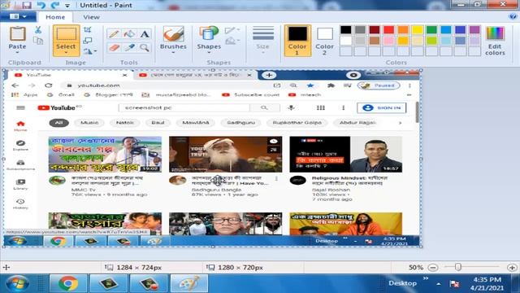The width and height of the screenshot is (520, 293).
Task: Pick the white color swatch
Action: point(345,41)
